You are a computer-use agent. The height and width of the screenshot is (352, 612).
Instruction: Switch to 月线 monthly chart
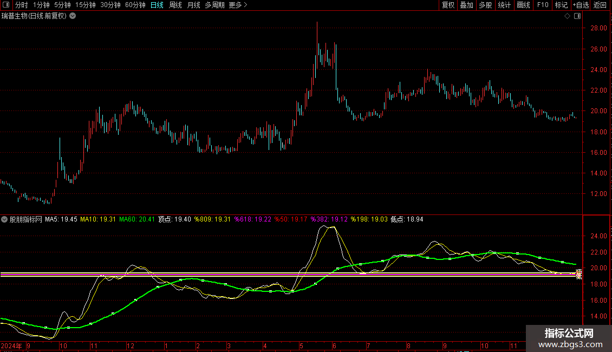pyautogui.click(x=193, y=5)
